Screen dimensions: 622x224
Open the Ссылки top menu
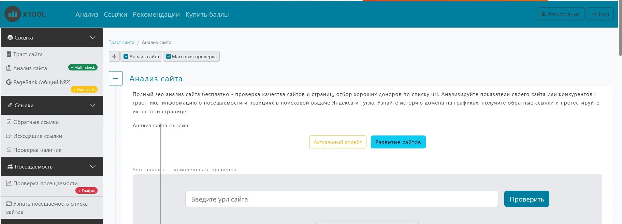pyautogui.click(x=115, y=14)
